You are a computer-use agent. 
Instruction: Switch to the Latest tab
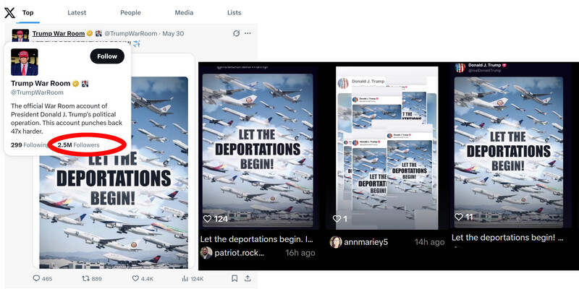[x=77, y=12]
